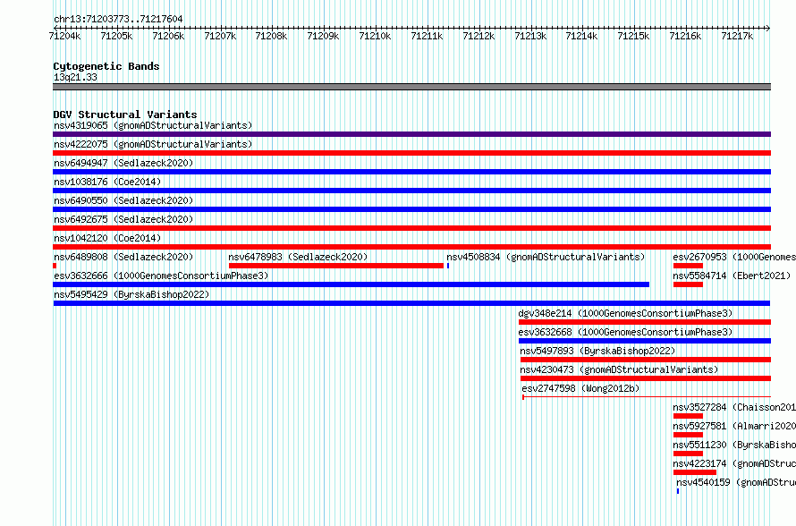Click the short red esv2670953 bar

coord(688,266)
